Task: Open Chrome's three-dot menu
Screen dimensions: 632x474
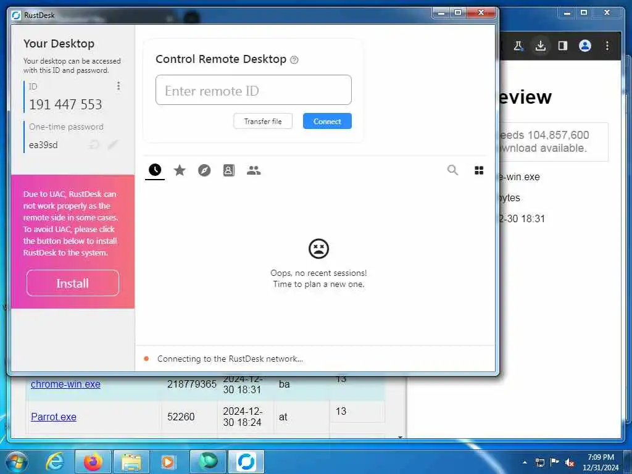Action: (x=607, y=46)
